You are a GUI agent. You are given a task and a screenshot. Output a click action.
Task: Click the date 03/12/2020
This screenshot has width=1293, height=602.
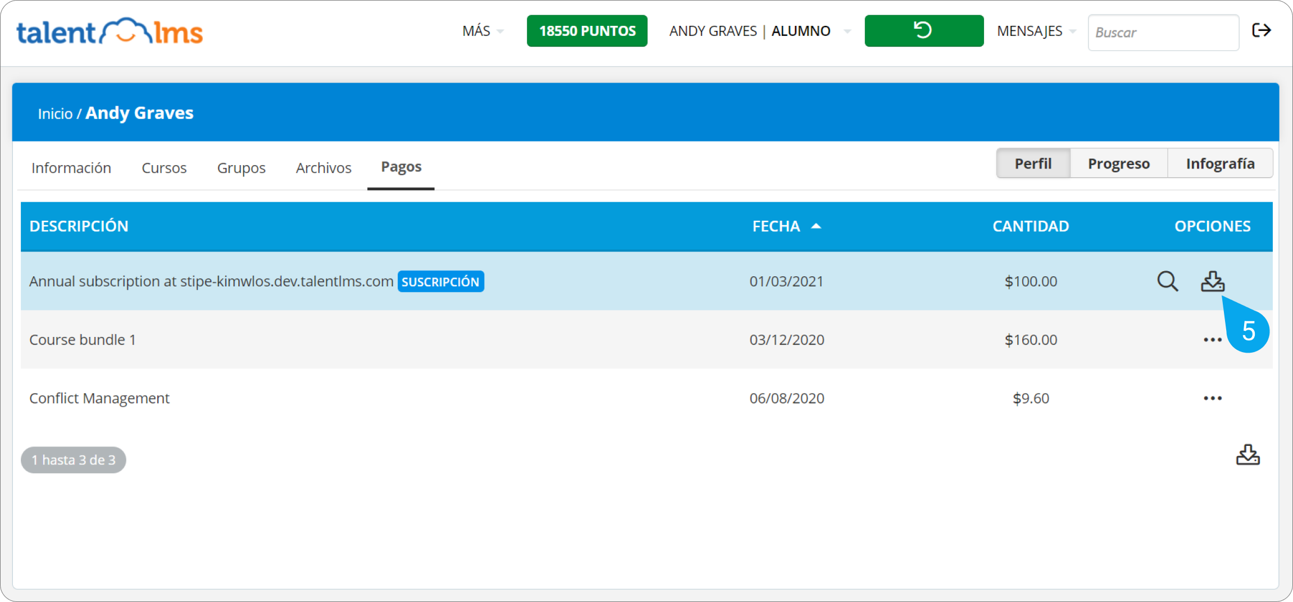point(787,340)
